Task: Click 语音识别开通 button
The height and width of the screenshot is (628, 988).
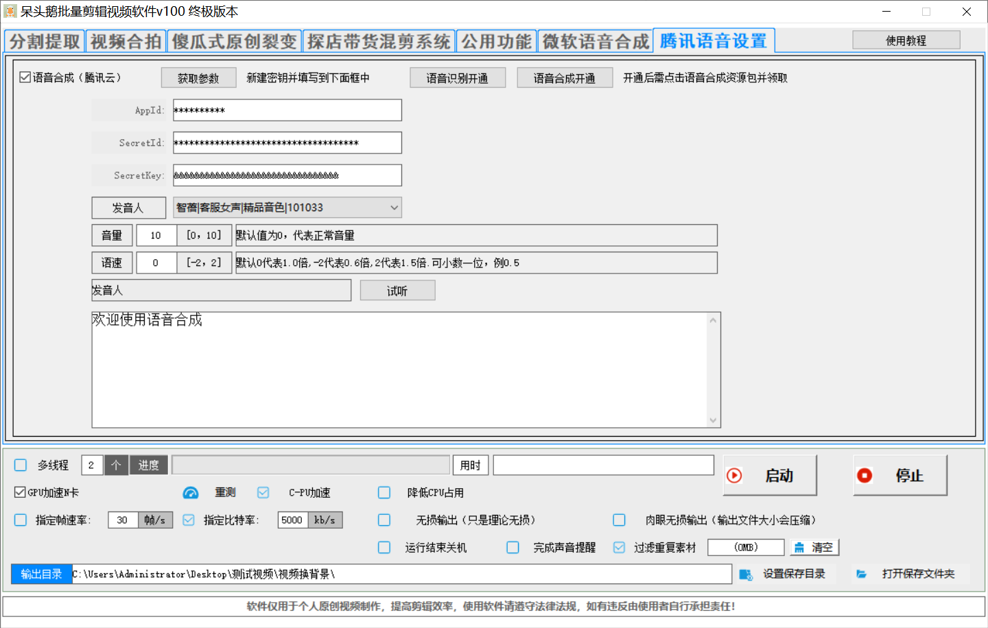Action: pyautogui.click(x=458, y=78)
